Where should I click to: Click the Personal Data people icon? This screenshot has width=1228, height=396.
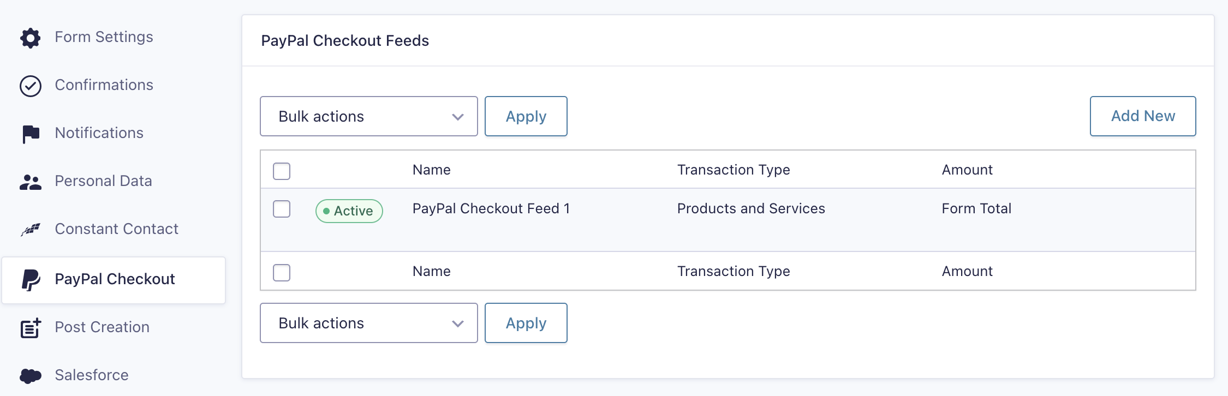[x=31, y=182]
